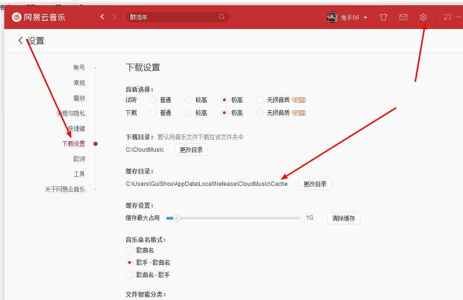Open the 关于网易云音乐 section

[65, 190]
